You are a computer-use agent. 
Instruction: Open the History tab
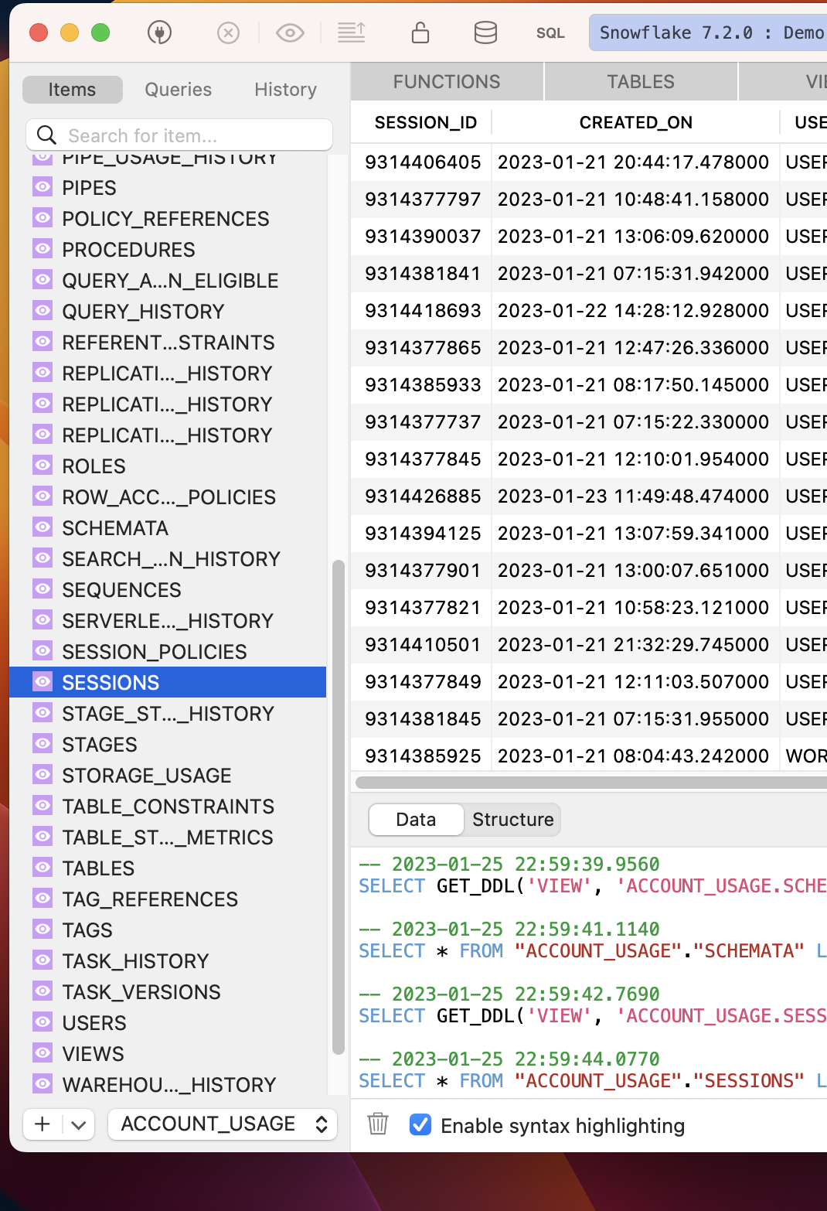point(284,90)
